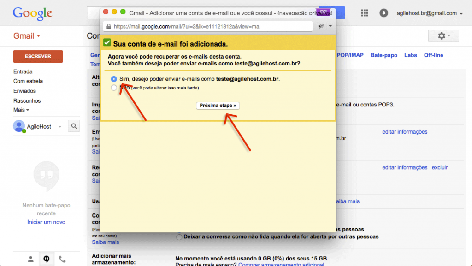Switch to the Bate-papo settings tab

pos(384,55)
